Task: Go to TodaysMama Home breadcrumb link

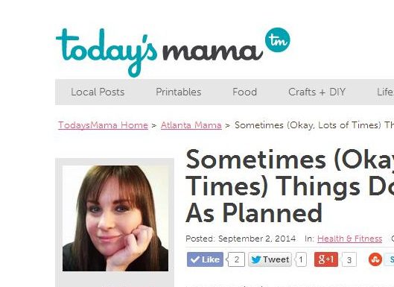Action: click(x=103, y=125)
